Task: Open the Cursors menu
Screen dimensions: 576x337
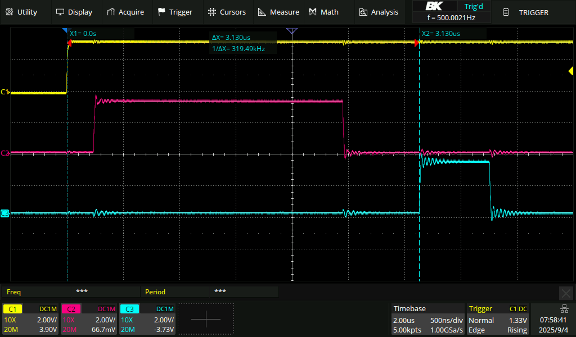Action: tap(227, 12)
